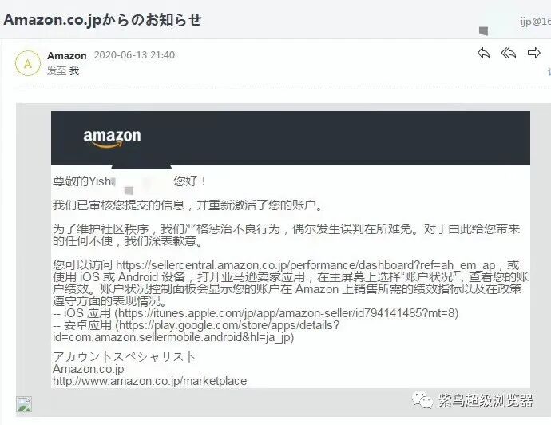Visit the amazon.co.jp/marketplace link
Viewport: 551px width, 425px height.
(149, 381)
